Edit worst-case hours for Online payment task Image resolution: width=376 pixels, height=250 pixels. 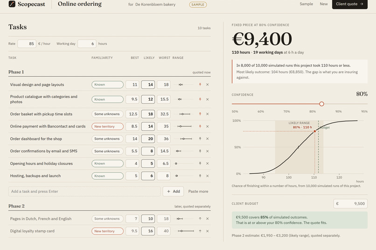(x=164, y=126)
